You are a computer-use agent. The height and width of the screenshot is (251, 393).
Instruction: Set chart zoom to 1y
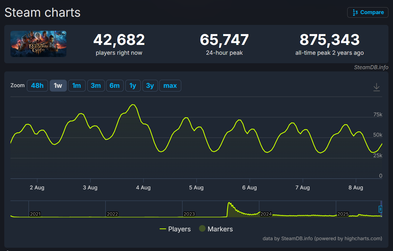coord(133,86)
